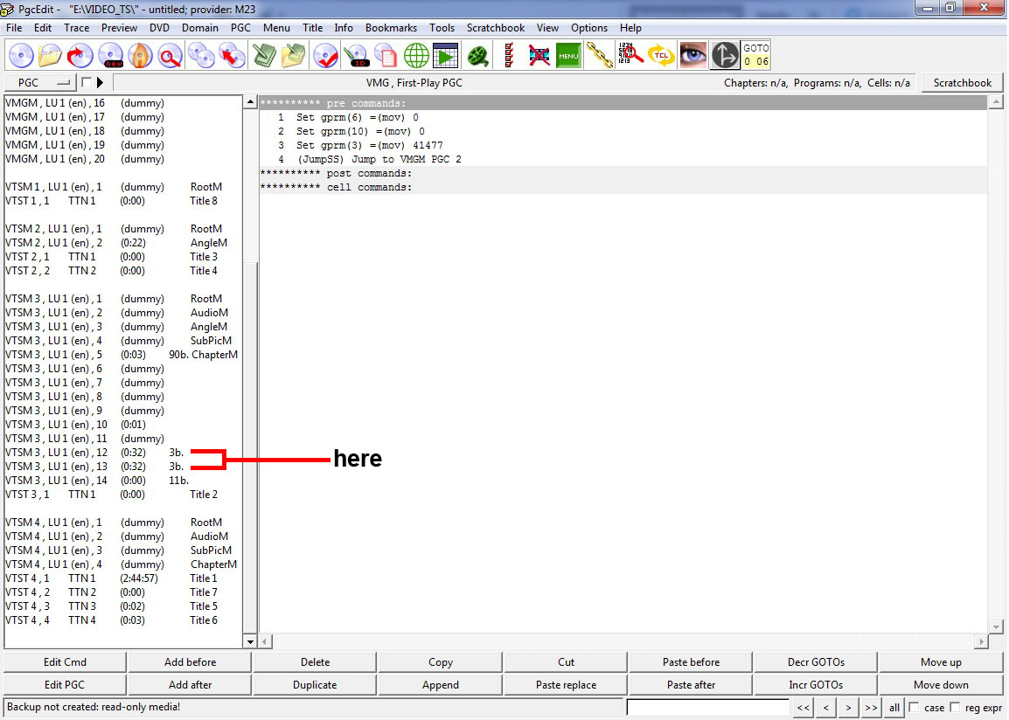Click the Scratchbook button near chapter info
This screenshot has width=1009, height=720.
pyautogui.click(x=962, y=83)
